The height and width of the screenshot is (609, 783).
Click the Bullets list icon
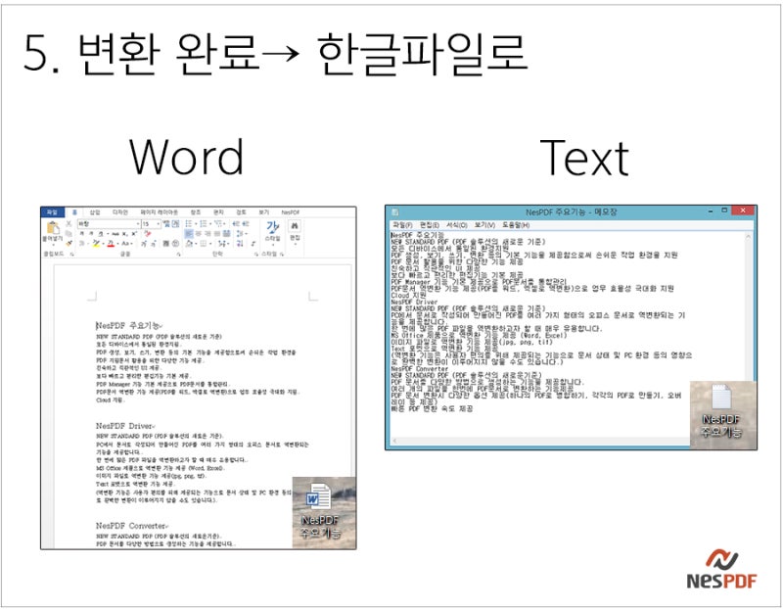click(189, 224)
